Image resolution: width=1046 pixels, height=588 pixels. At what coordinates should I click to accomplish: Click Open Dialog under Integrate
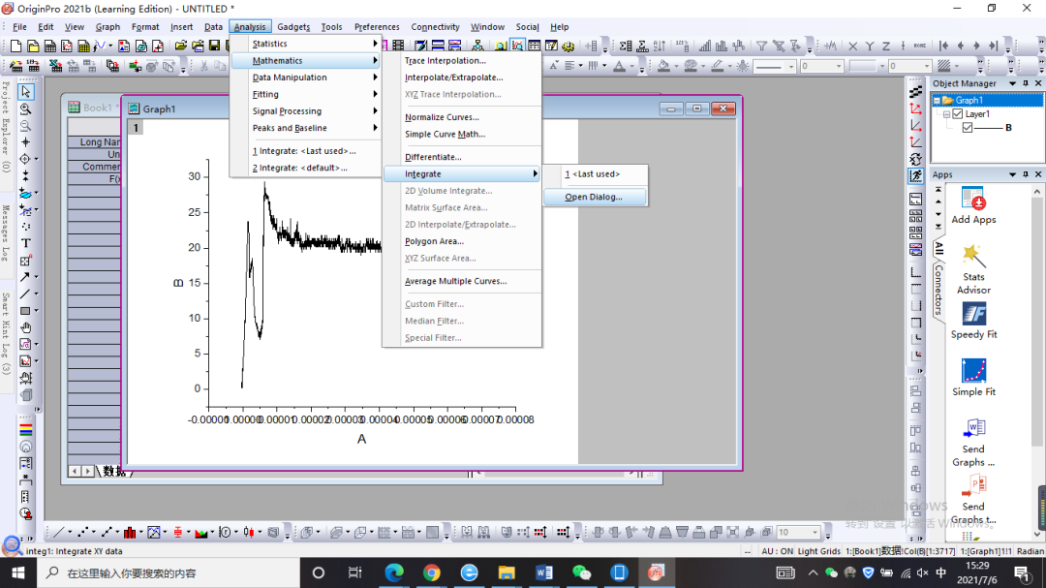pyautogui.click(x=593, y=197)
